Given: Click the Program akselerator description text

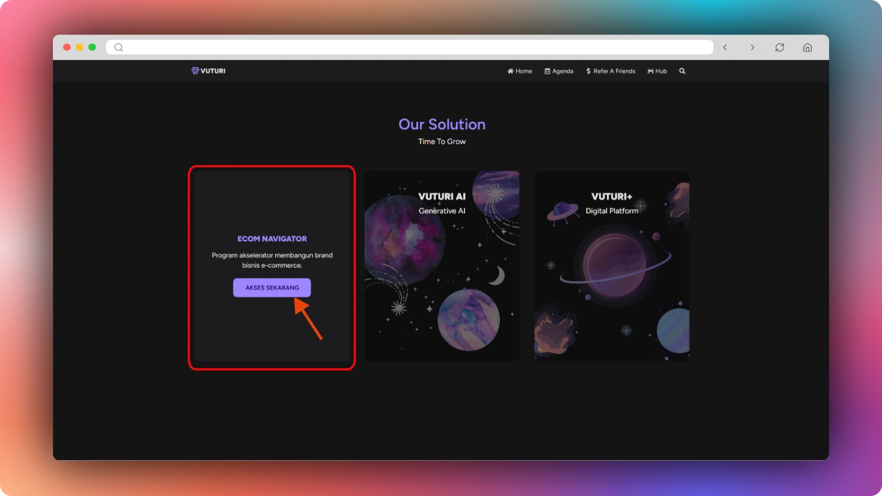Looking at the screenshot, I should [272, 260].
